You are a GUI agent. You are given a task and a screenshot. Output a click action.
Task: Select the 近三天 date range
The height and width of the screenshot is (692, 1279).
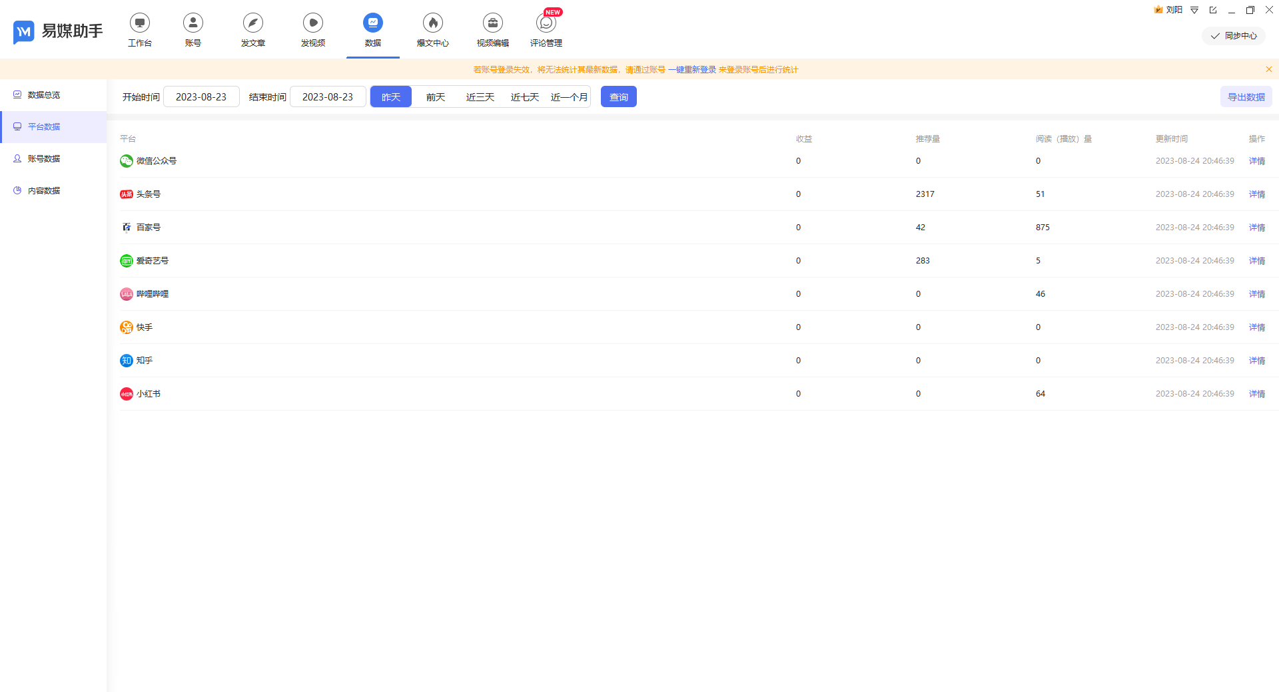(x=480, y=96)
